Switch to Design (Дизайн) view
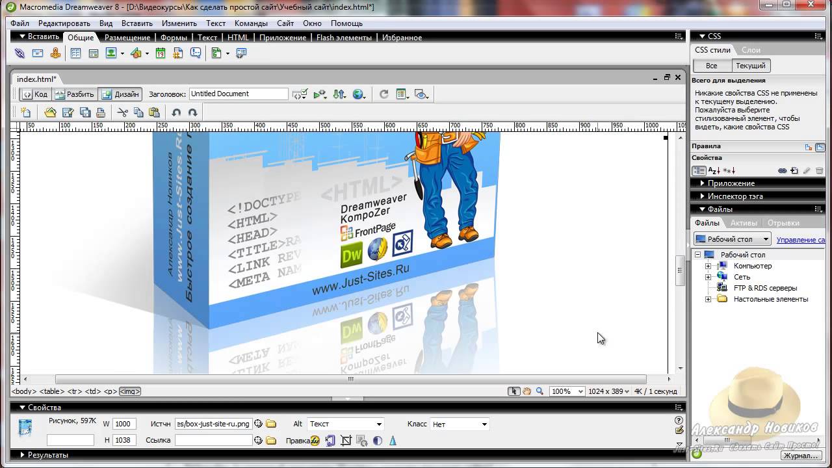832x468 pixels. click(120, 94)
